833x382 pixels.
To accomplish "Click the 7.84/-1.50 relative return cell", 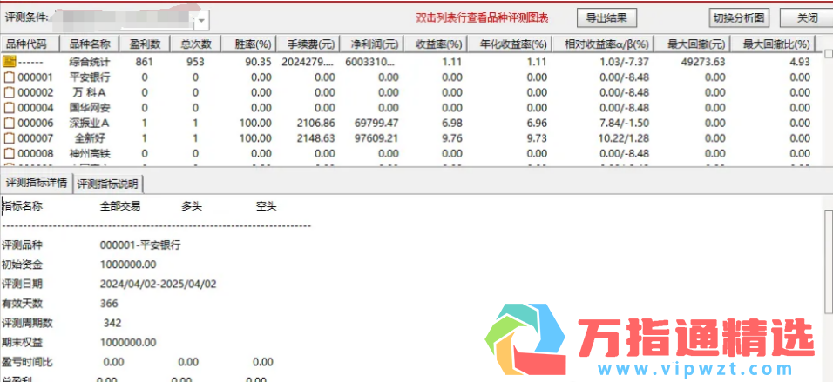I will point(624,123).
